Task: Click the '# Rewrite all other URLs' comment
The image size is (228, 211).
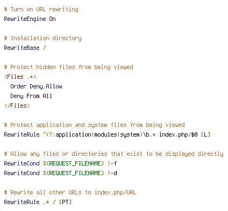Action: [x=70, y=192]
